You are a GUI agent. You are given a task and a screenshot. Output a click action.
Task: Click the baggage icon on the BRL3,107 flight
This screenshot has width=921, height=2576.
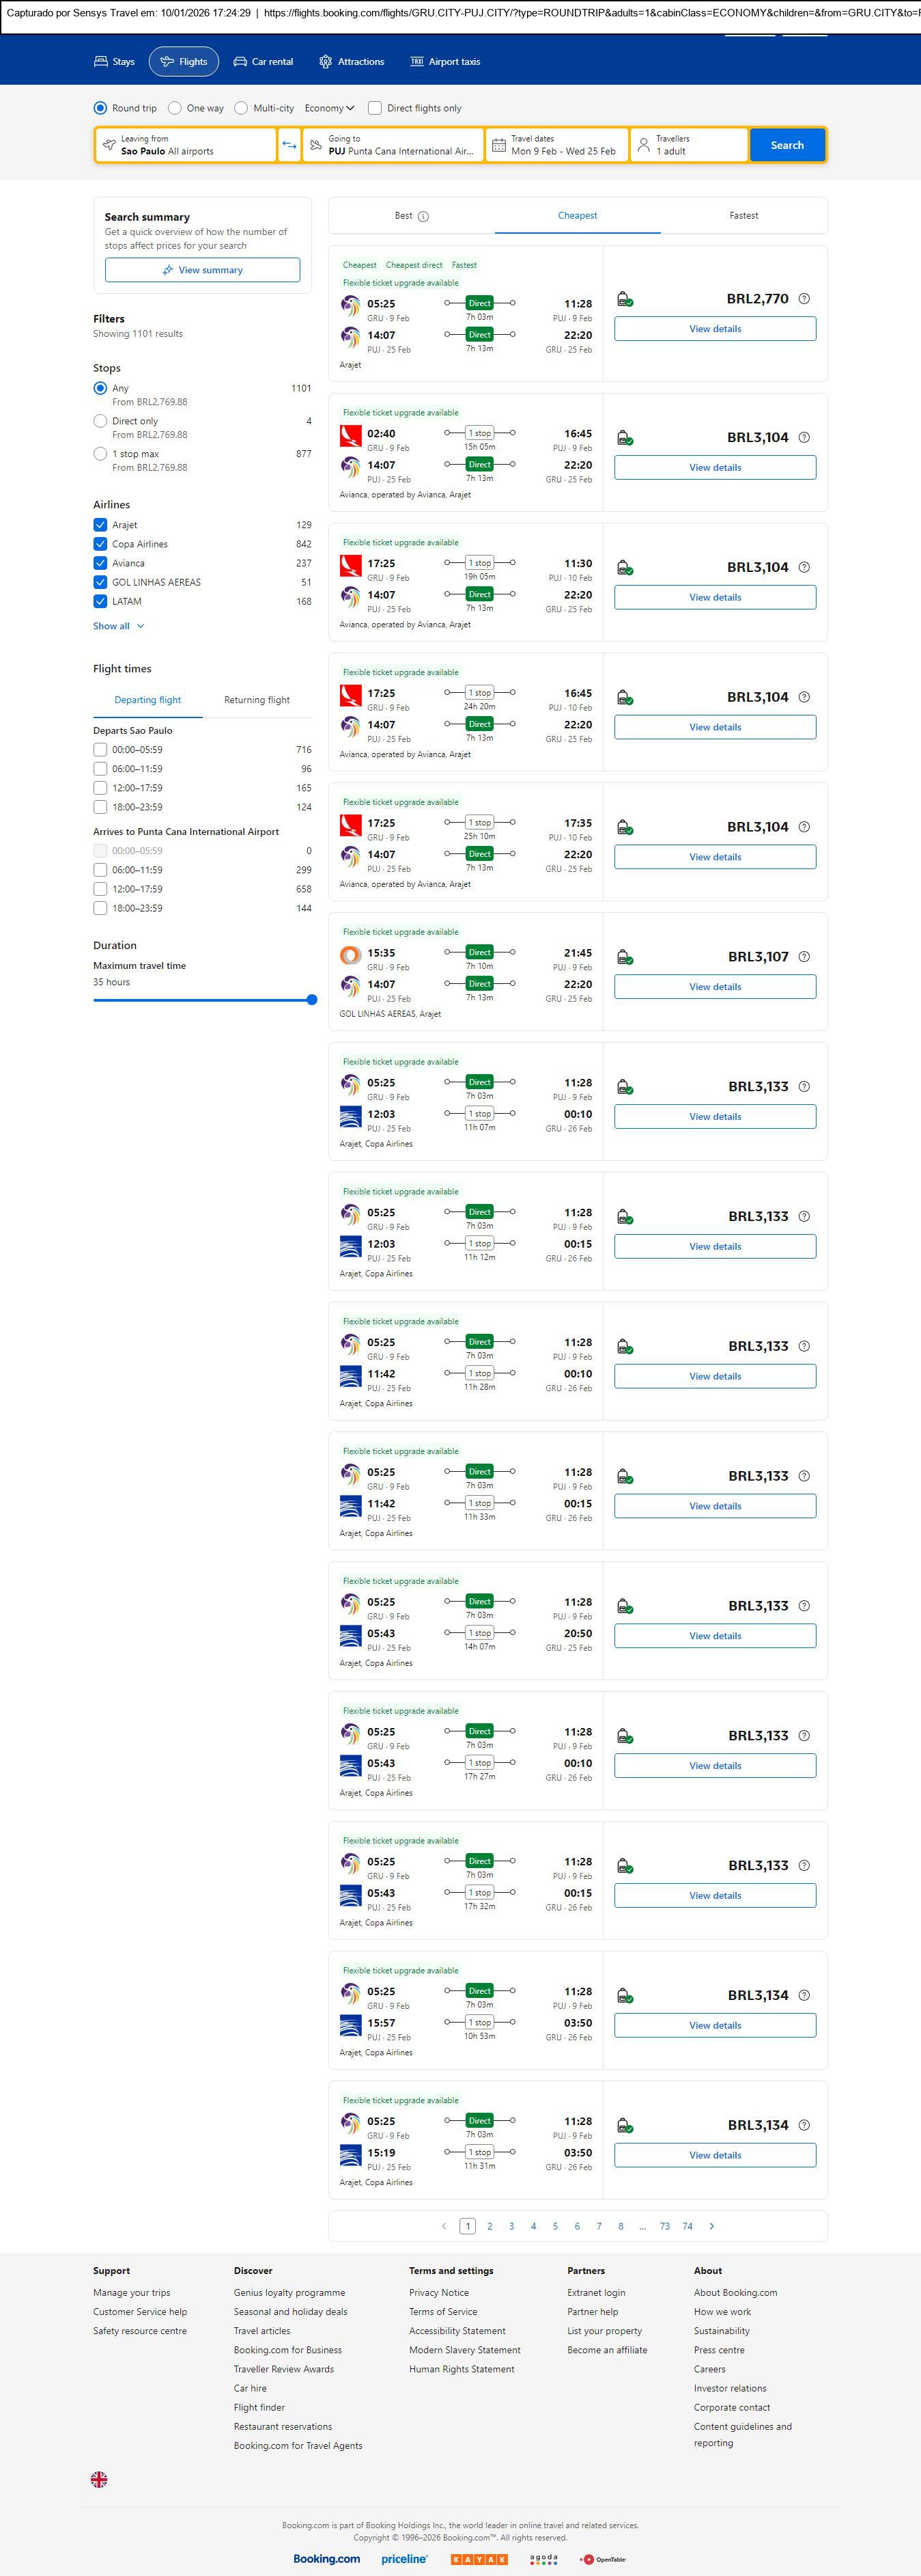[624, 957]
